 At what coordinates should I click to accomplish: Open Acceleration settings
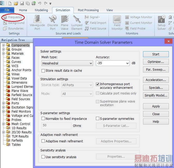click(x=156, y=80)
